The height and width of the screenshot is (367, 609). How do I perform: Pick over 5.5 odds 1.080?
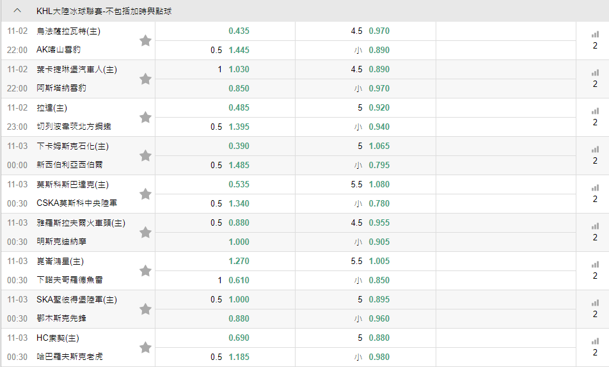pyautogui.click(x=379, y=185)
